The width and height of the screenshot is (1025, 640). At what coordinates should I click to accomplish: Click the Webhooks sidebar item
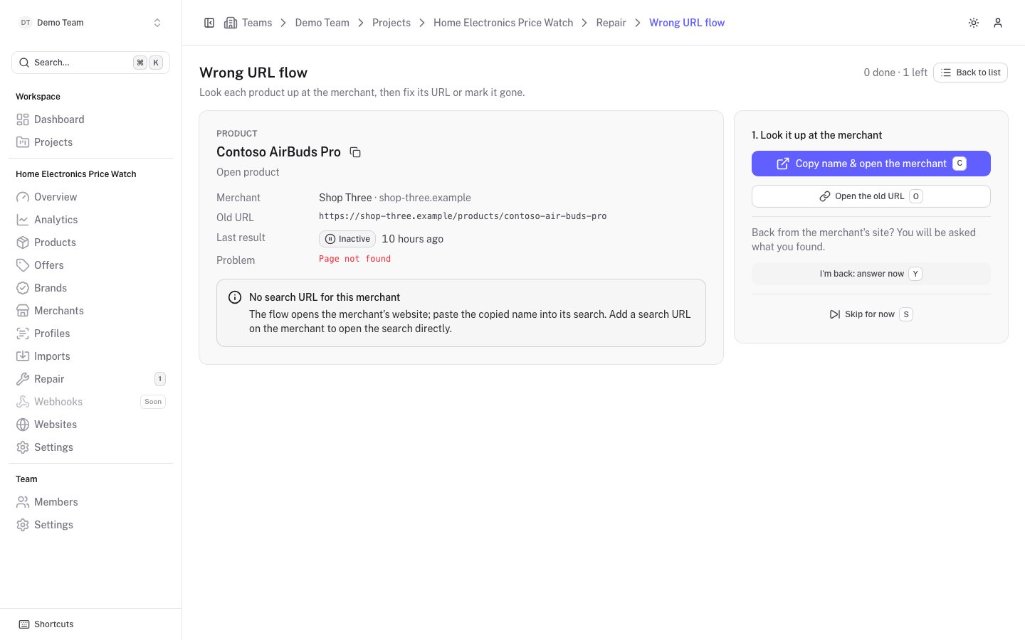click(x=90, y=402)
